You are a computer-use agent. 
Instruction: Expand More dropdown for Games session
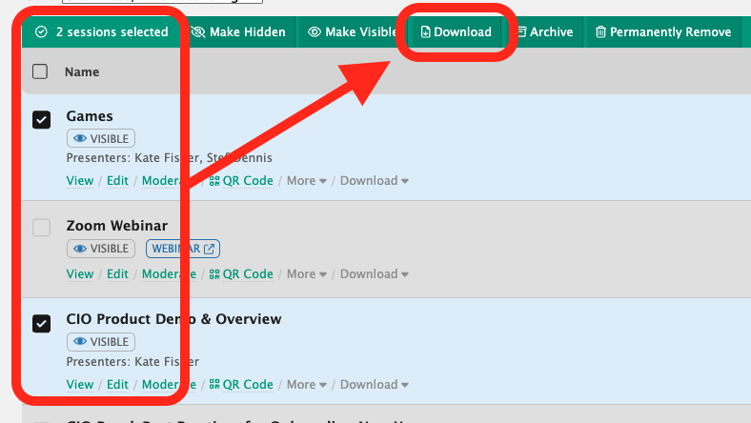coord(307,181)
